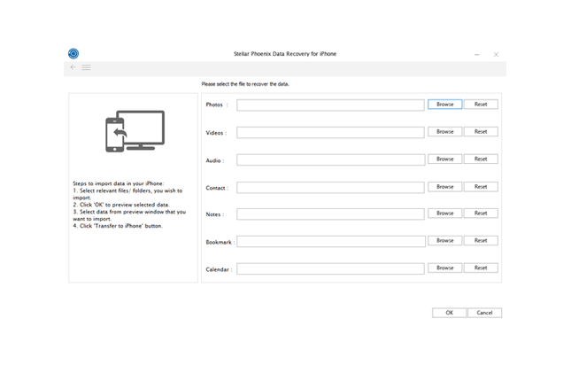Open the hamburger menu icon
571x373 pixels.
click(x=86, y=67)
